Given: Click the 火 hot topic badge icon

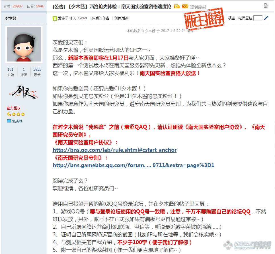Looking at the screenshot, I should pyautogui.click(x=185, y=7).
